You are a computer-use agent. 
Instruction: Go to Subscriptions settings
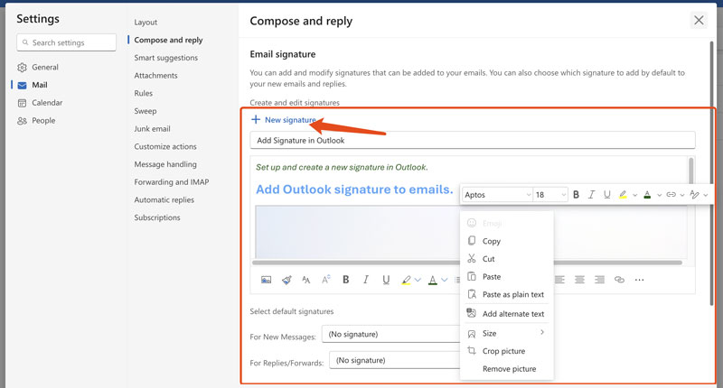157,217
